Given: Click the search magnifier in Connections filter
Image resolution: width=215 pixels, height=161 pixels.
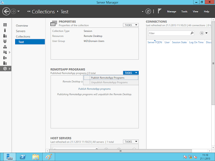Looking at the screenshot, I should coord(192,33).
